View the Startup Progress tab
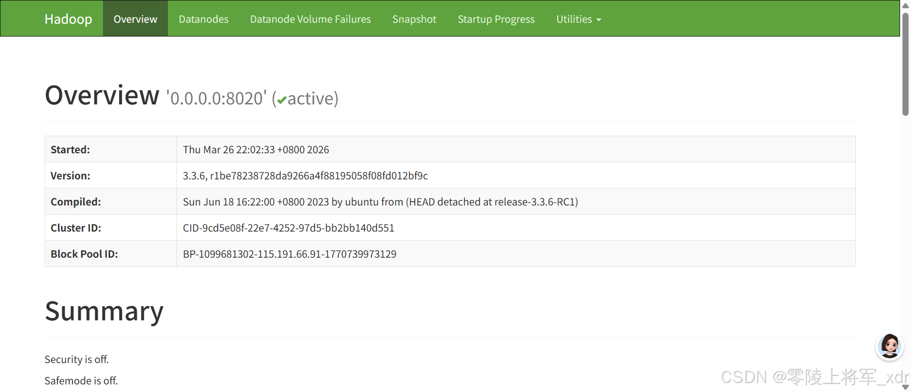 pos(496,19)
